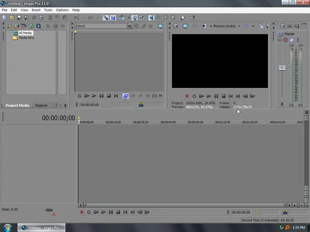Open the Undo history dropdown arrow
This screenshot has height=232, width=310.
tap(84, 18)
